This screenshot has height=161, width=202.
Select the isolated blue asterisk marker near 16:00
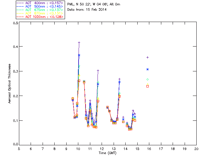pos(147,69)
